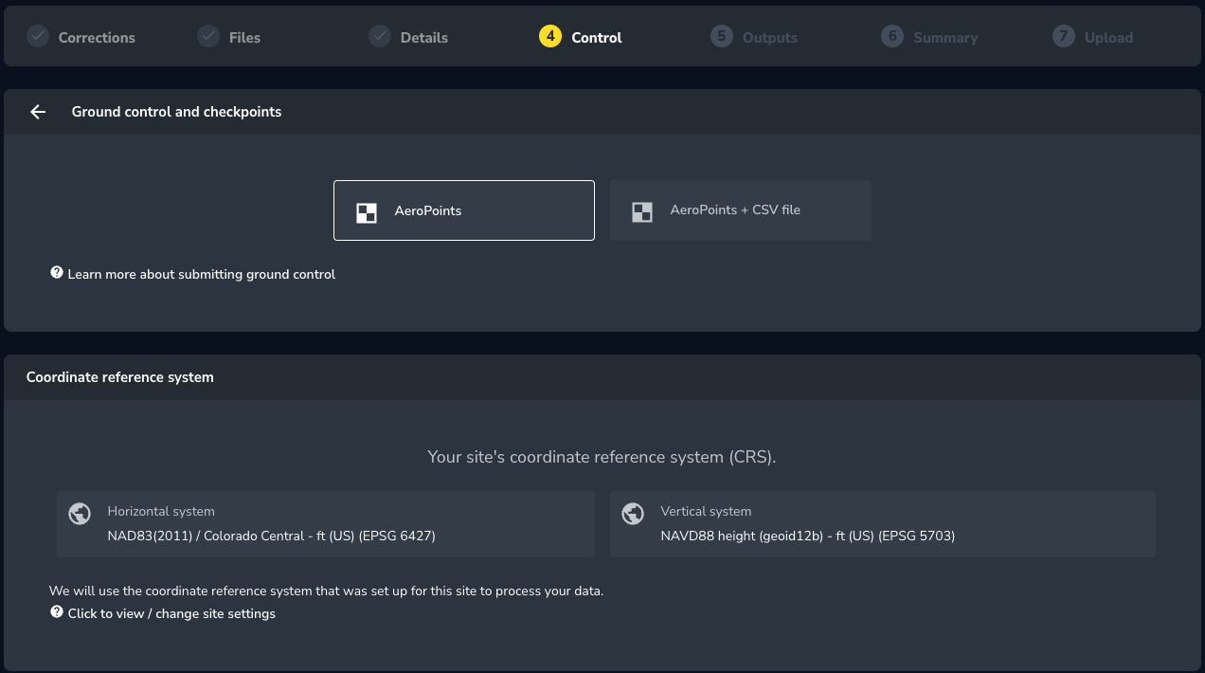Click the step 5 Outputs number badge

click(x=722, y=36)
